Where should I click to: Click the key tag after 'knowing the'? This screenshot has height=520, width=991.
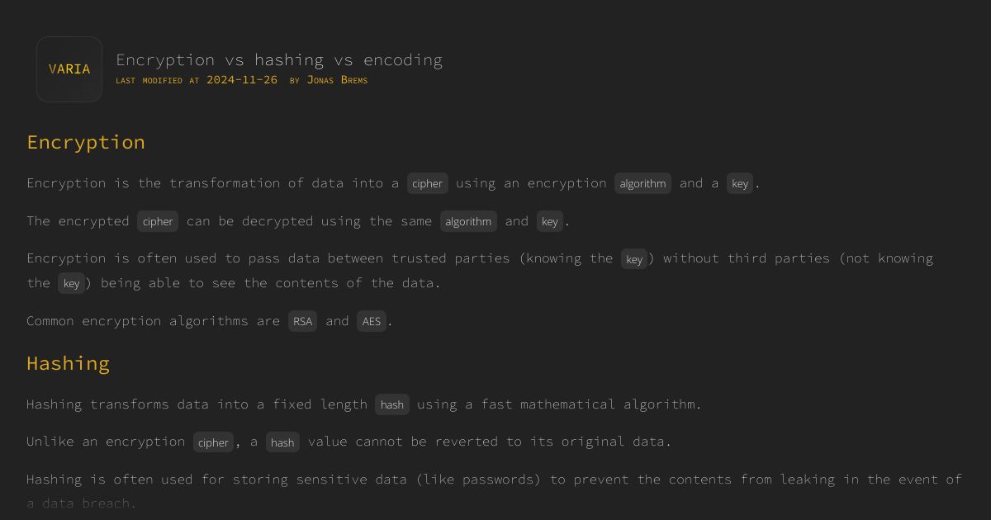click(x=634, y=258)
